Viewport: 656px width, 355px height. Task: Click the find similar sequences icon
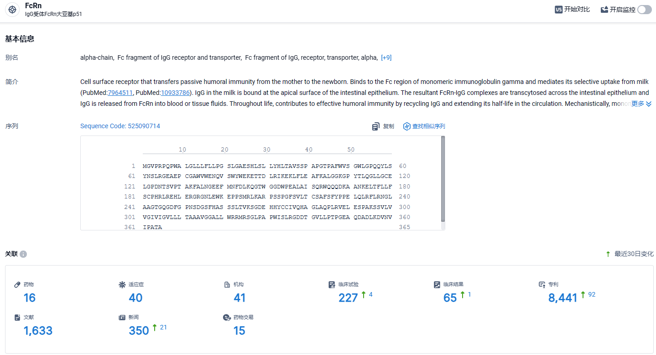407,126
